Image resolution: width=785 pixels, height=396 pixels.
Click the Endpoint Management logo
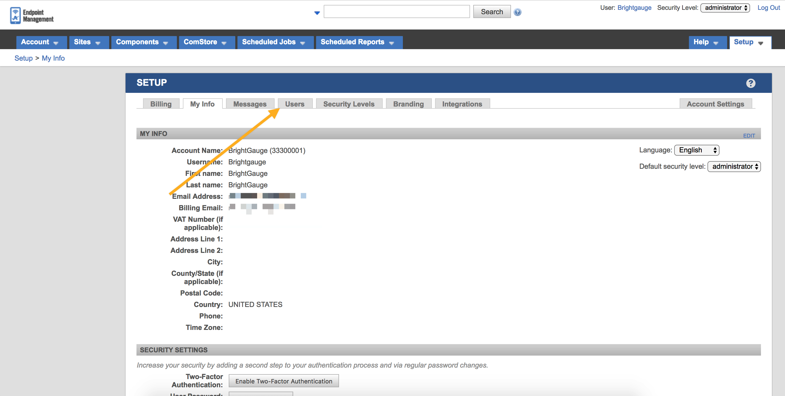(x=32, y=16)
